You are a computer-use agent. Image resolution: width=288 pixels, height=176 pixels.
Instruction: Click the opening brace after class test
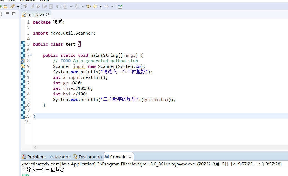pos(79,44)
